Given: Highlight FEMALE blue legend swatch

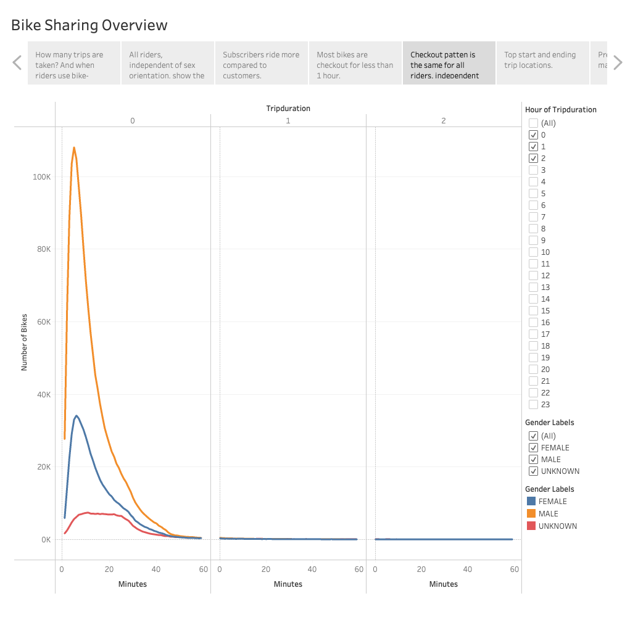Looking at the screenshot, I should click(x=531, y=502).
